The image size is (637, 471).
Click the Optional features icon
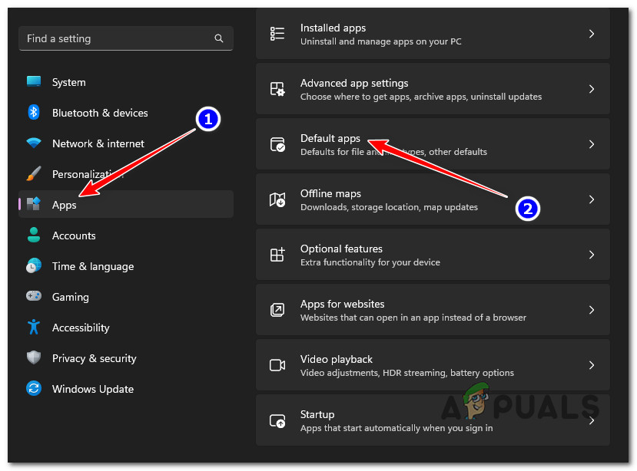[277, 255]
